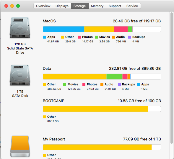This screenshot has height=159, width=174.
Task: Click the BOOTCAMP storage usage bar
Action: [102, 109]
